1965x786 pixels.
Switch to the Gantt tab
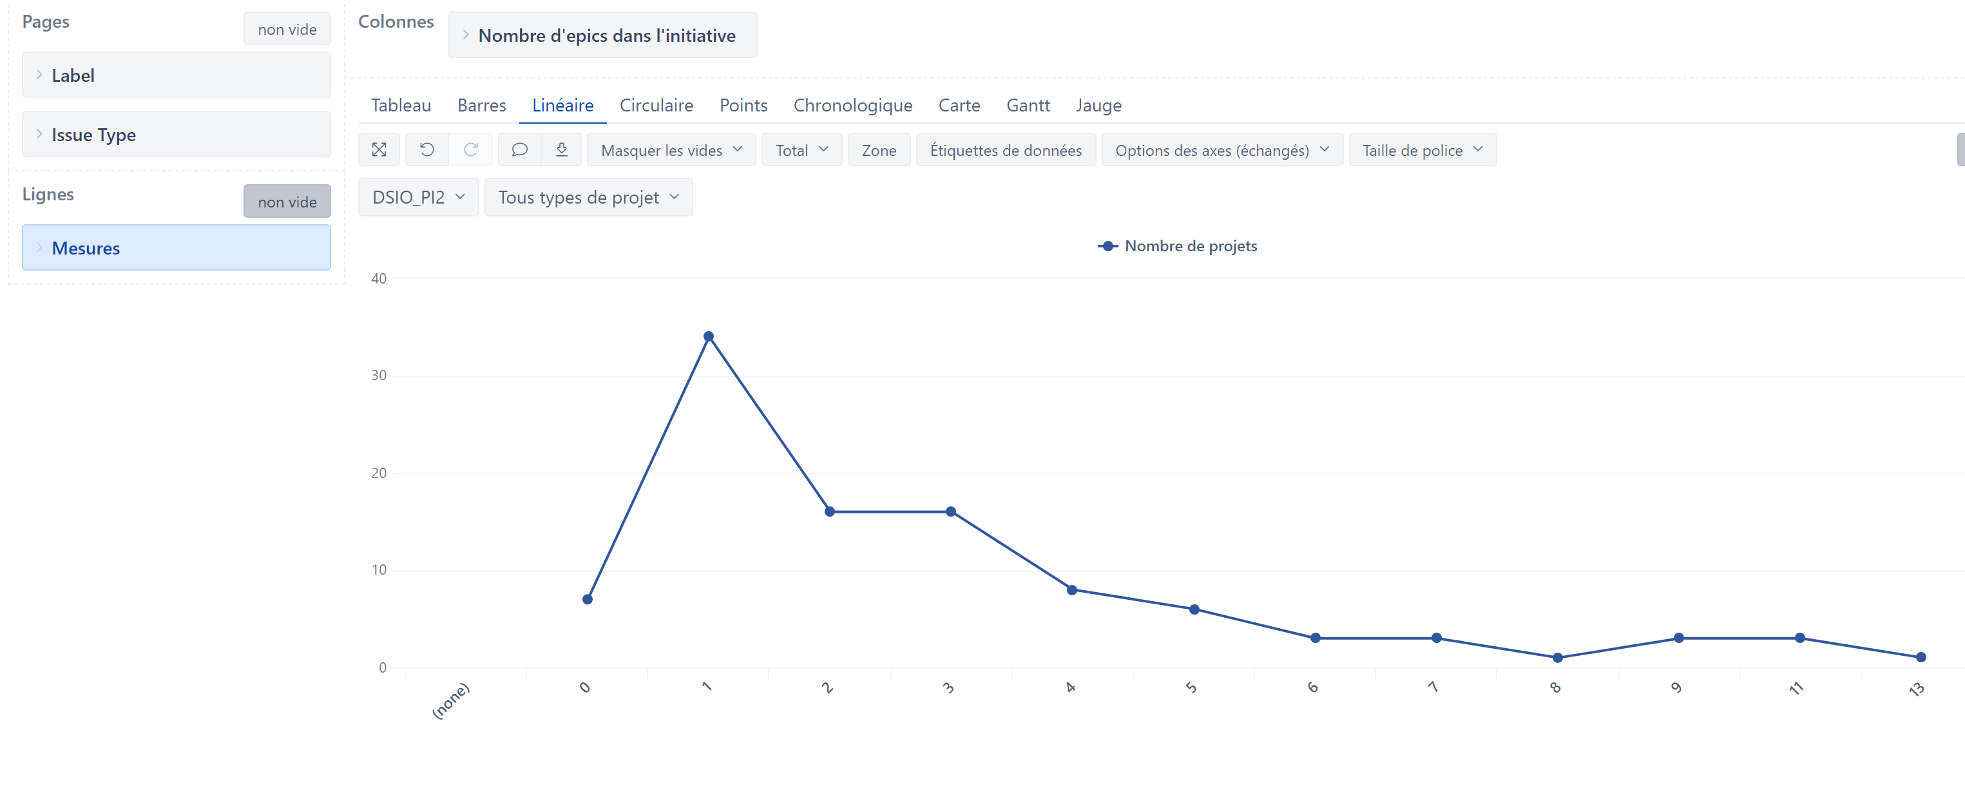point(1028,105)
